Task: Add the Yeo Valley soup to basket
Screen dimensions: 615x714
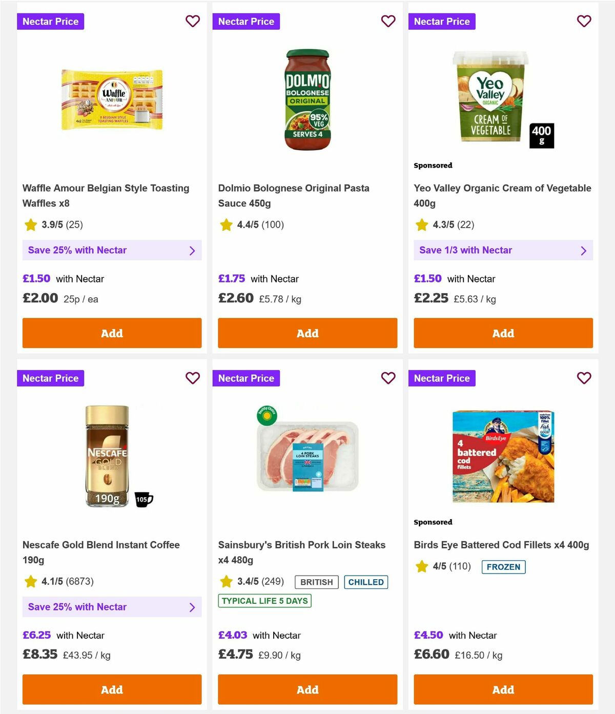Action: [x=503, y=333]
